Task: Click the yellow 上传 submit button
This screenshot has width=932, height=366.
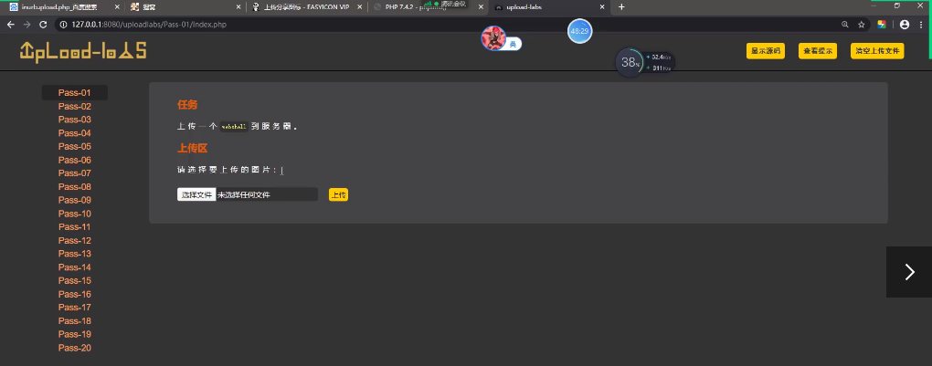Action: [338, 194]
